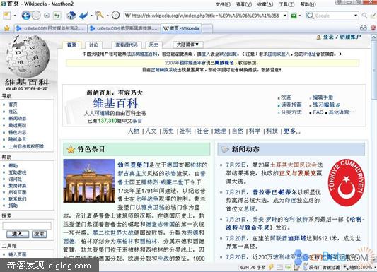Open the 勃兰登堡门 article link
Image resolution: width=377 pixels, height=272 pixels.
pyautogui.click(x=133, y=165)
